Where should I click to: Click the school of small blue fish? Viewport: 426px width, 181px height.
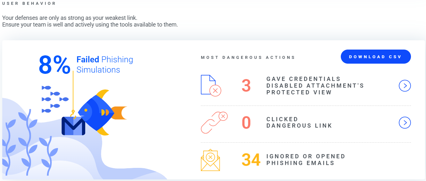coord(55,99)
